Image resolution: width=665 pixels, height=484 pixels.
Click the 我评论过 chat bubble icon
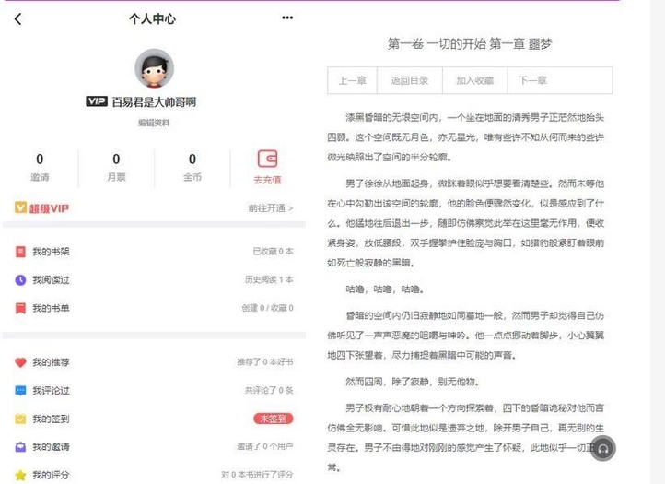click(x=20, y=391)
